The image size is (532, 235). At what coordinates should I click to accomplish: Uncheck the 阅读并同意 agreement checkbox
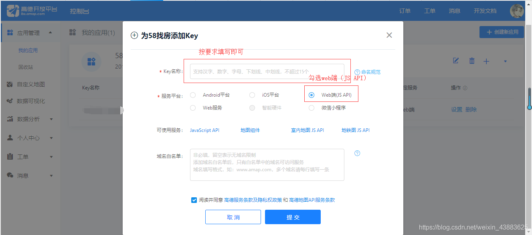tap(194, 200)
